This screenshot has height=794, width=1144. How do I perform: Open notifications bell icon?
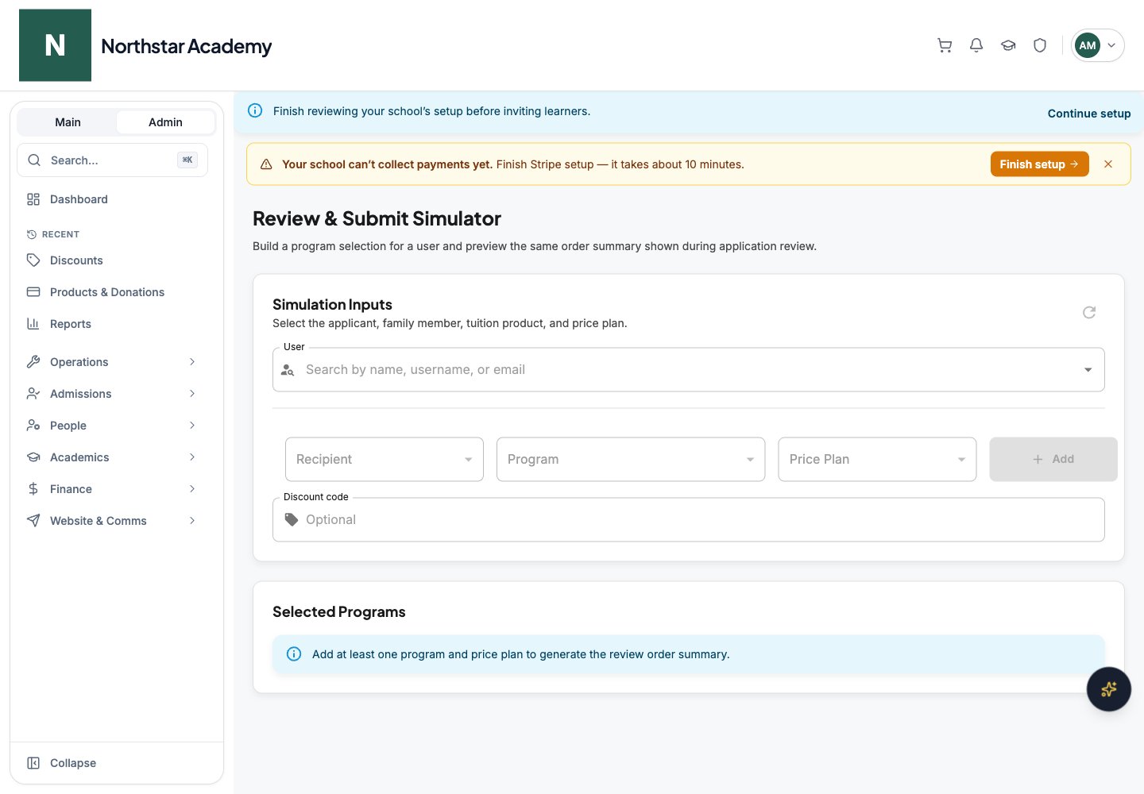tap(976, 45)
